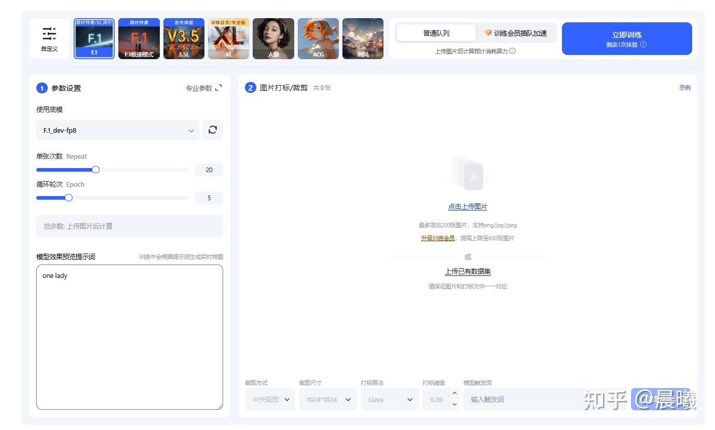Pick the ACG model thumbnail
Screen dimensions: 715x430
[318, 38]
